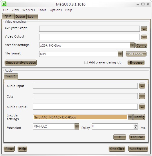The width and height of the screenshot is (152, 156).
Task: Click the Video Output text field
Action: coord(89,37)
